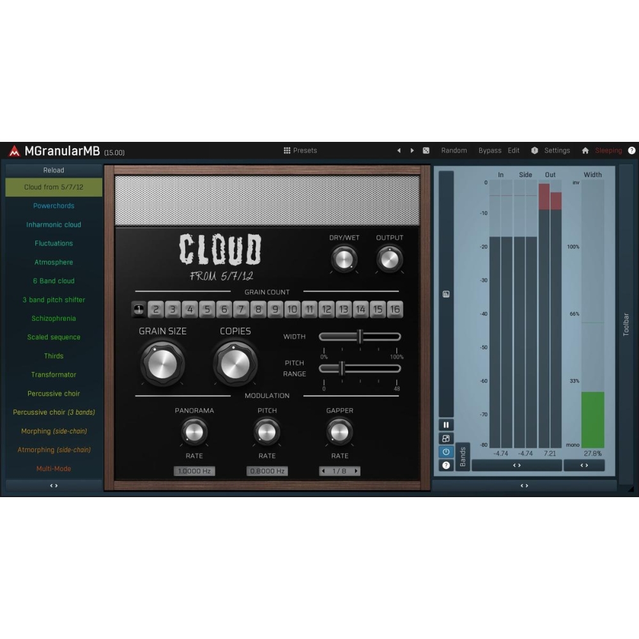This screenshot has width=639, height=639.
Task: Toggle the meter power icon
Action: (446, 452)
